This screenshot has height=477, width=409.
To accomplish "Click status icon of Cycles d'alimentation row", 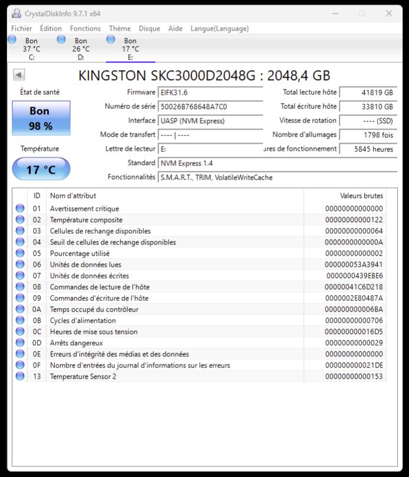I will 20,320.
